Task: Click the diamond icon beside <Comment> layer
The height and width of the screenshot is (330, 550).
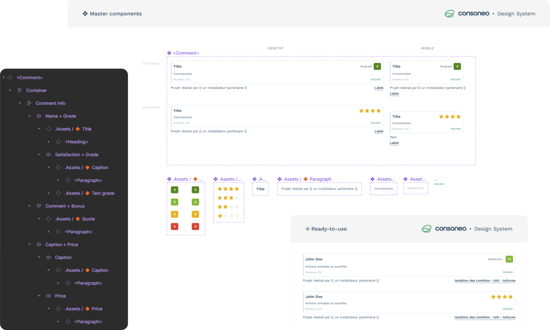Action: (10, 77)
